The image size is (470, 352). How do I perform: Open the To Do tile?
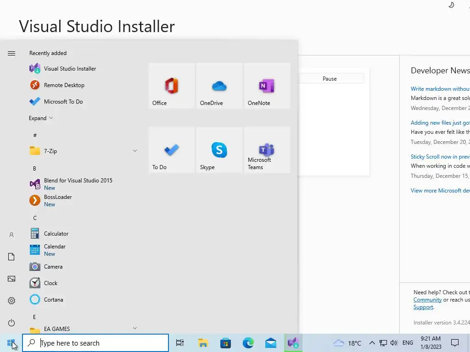pyautogui.click(x=172, y=150)
